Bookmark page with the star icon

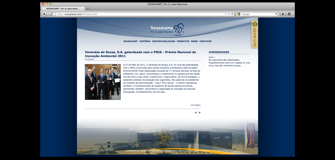[225, 14]
